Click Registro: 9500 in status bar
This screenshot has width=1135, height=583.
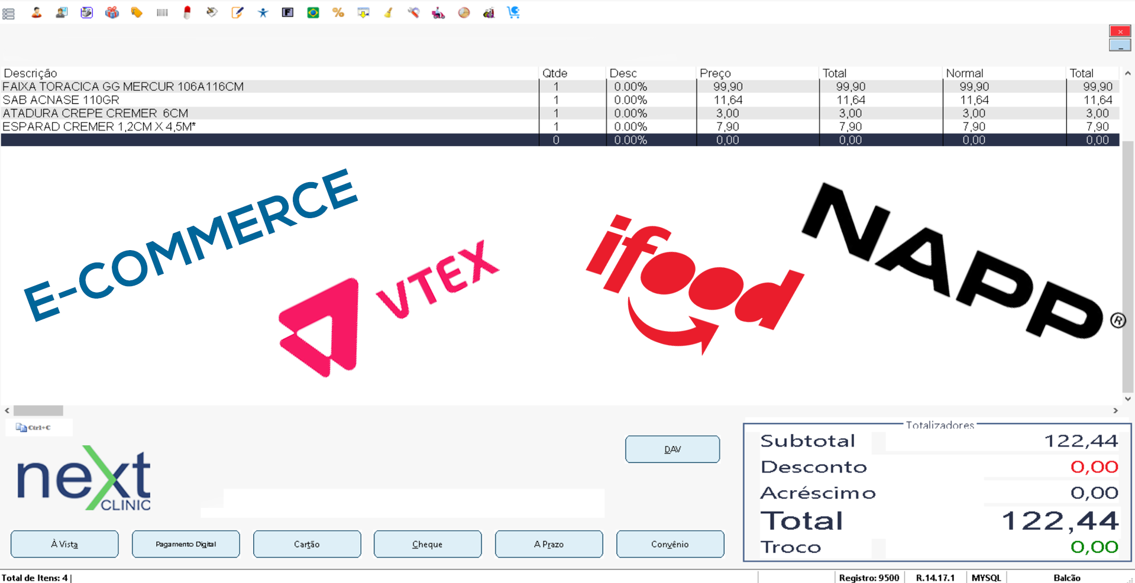coord(869,578)
